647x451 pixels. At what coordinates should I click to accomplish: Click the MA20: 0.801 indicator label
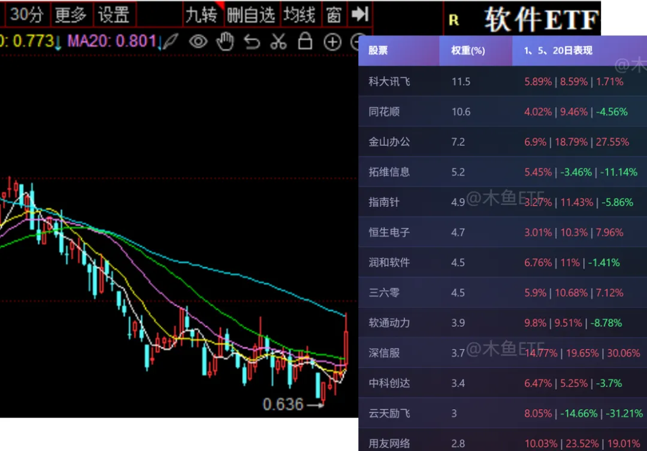click(x=112, y=41)
